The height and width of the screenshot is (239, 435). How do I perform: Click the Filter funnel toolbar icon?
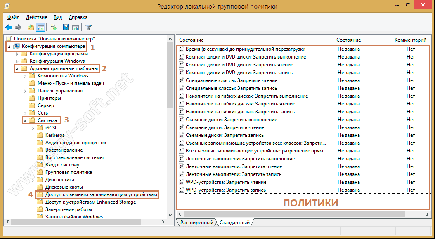coord(88,28)
